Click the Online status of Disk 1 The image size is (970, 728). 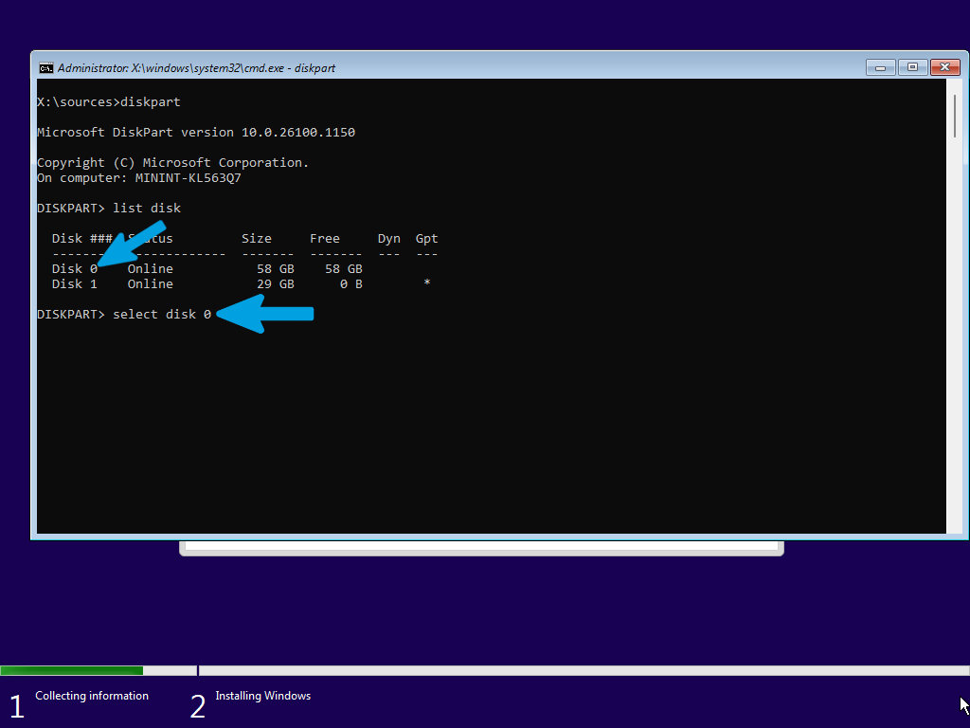151,284
